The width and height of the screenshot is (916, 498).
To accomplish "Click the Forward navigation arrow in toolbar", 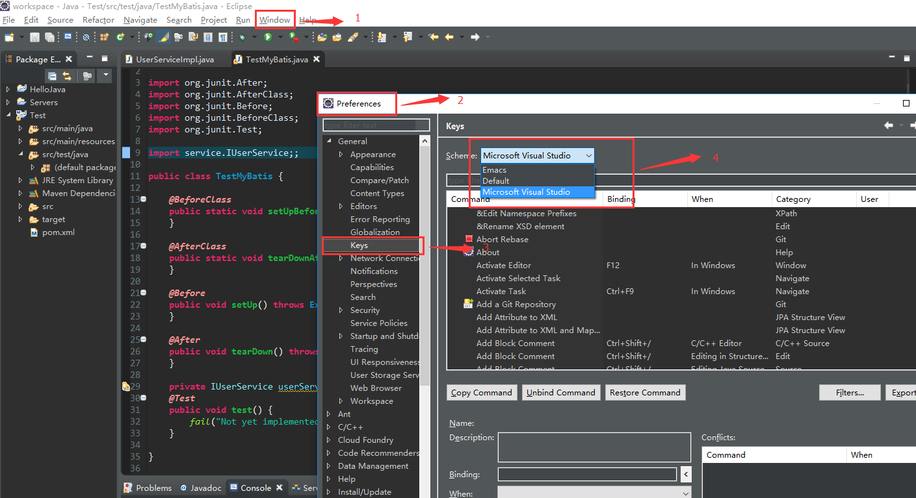I will point(475,37).
